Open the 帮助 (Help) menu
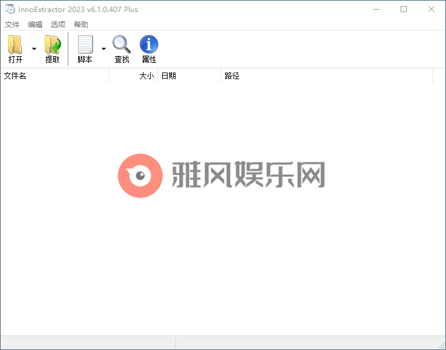 tap(81, 25)
